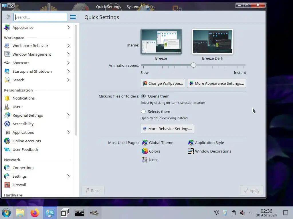
Task: Click the Shortcuts keyboard icon
Action: point(7,63)
